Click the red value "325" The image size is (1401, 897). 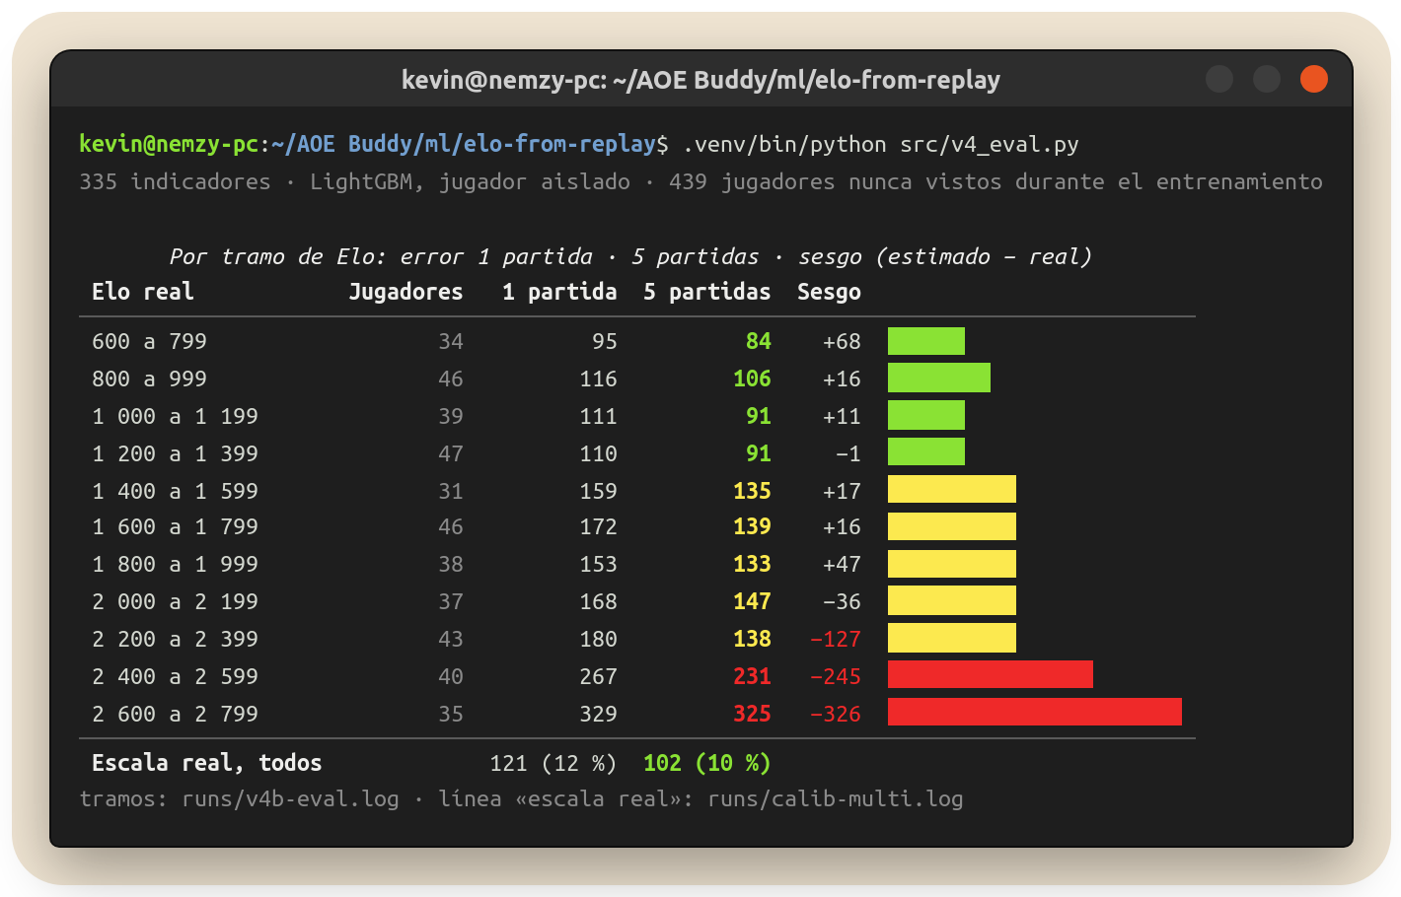point(752,714)
